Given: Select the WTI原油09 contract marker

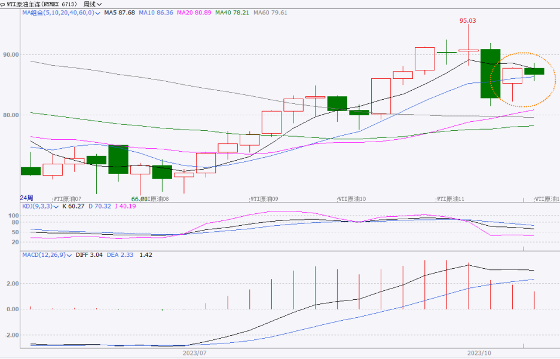Looking at the screenshot, I should click(x=264, y=198).
